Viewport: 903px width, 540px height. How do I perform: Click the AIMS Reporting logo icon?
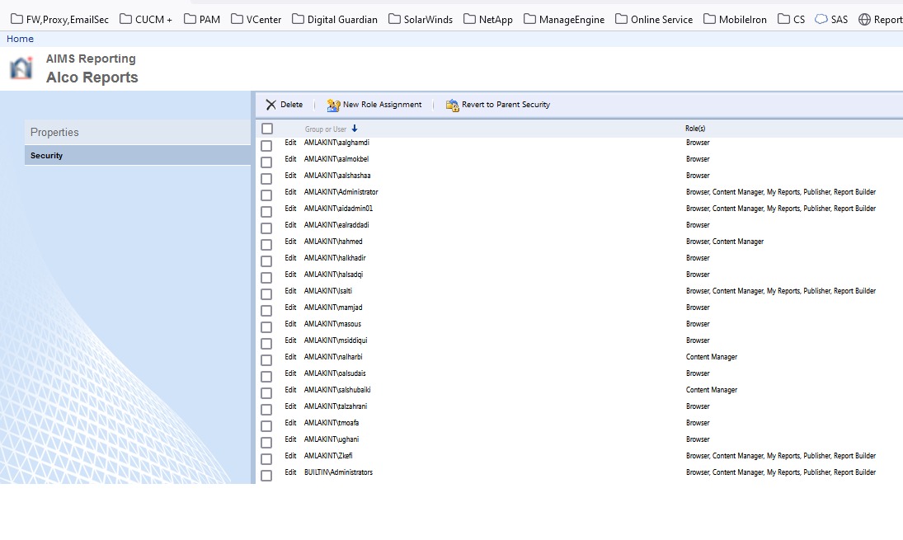[21, 68]
